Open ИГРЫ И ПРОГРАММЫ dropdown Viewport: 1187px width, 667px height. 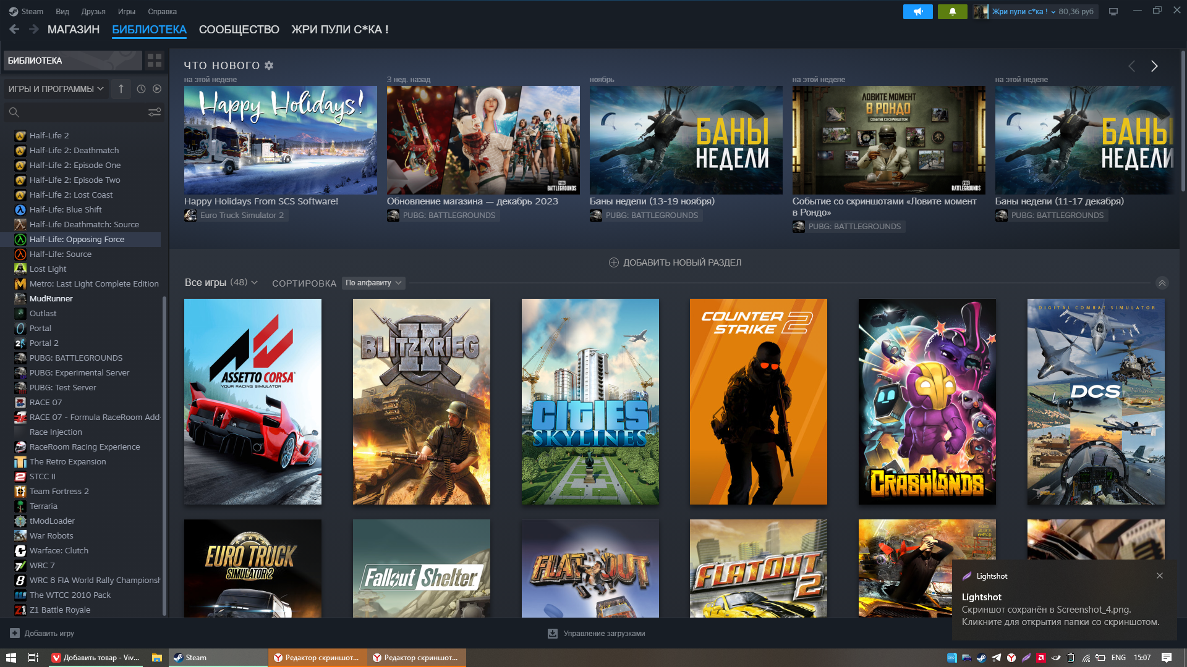(56, 89)
